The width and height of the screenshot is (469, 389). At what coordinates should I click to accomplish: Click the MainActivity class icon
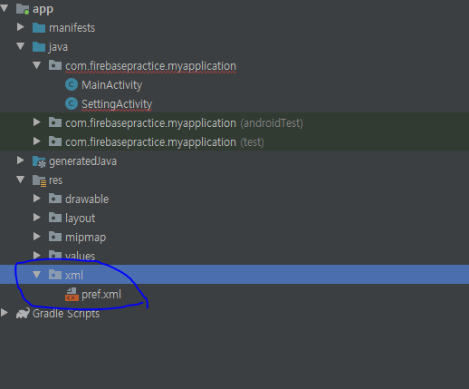click(72, 84)
